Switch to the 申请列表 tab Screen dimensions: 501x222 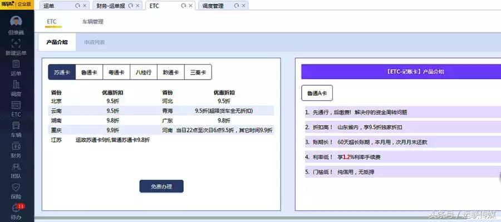(94, 42)
